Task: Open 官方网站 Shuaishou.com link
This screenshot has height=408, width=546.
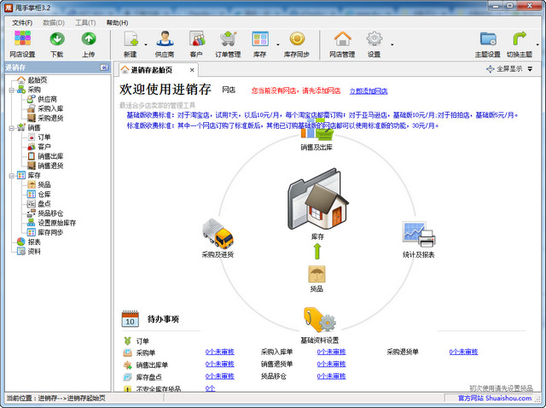Action: [495, 398]
